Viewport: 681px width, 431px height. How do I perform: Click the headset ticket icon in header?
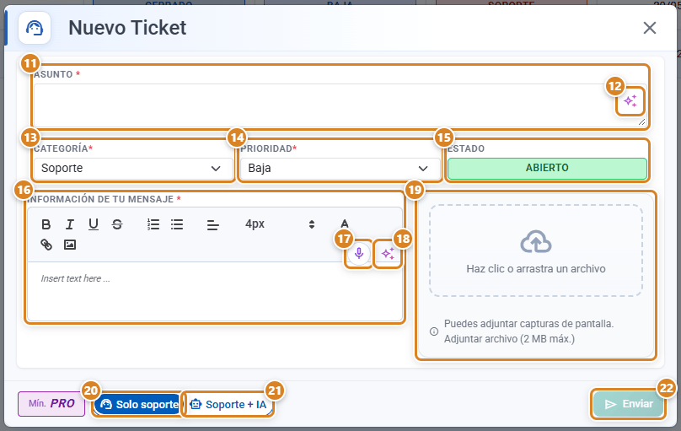click(35, 28)
